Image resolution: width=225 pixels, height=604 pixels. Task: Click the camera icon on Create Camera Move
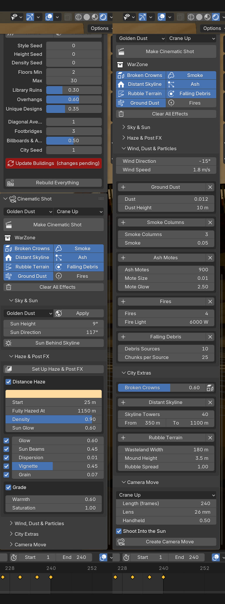[121, 542]
